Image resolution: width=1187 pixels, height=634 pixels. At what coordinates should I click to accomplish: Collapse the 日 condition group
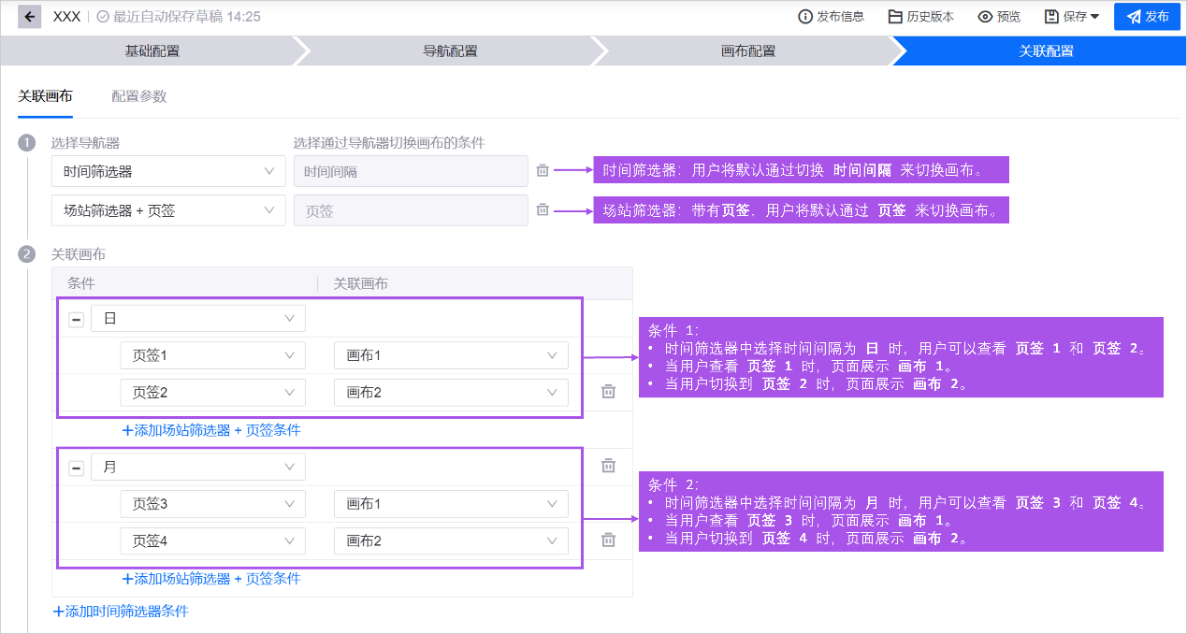tap(77, 319)
